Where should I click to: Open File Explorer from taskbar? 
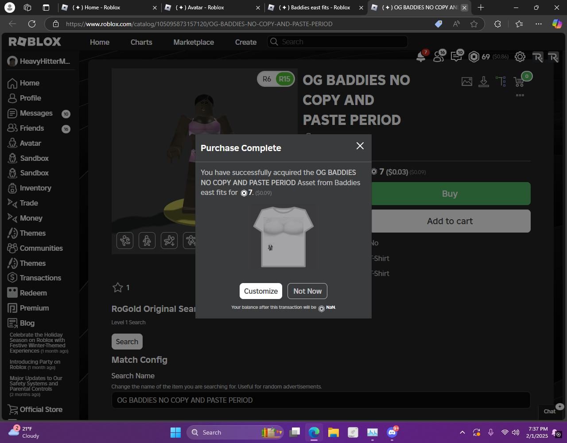[x=334, y=432]
